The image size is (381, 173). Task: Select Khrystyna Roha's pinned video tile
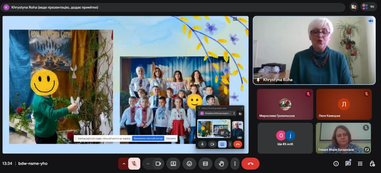click(x=314, y=50)
